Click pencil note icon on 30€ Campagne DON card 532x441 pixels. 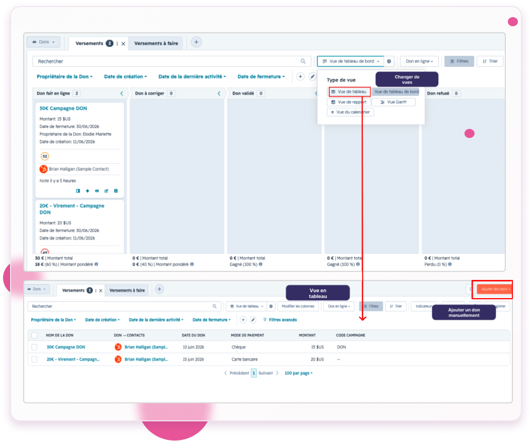tap(106, 191)
